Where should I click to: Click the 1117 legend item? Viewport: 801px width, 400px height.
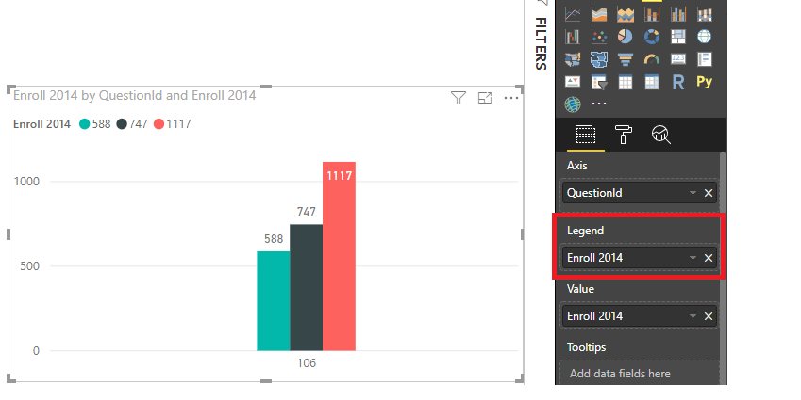[172, 124]
